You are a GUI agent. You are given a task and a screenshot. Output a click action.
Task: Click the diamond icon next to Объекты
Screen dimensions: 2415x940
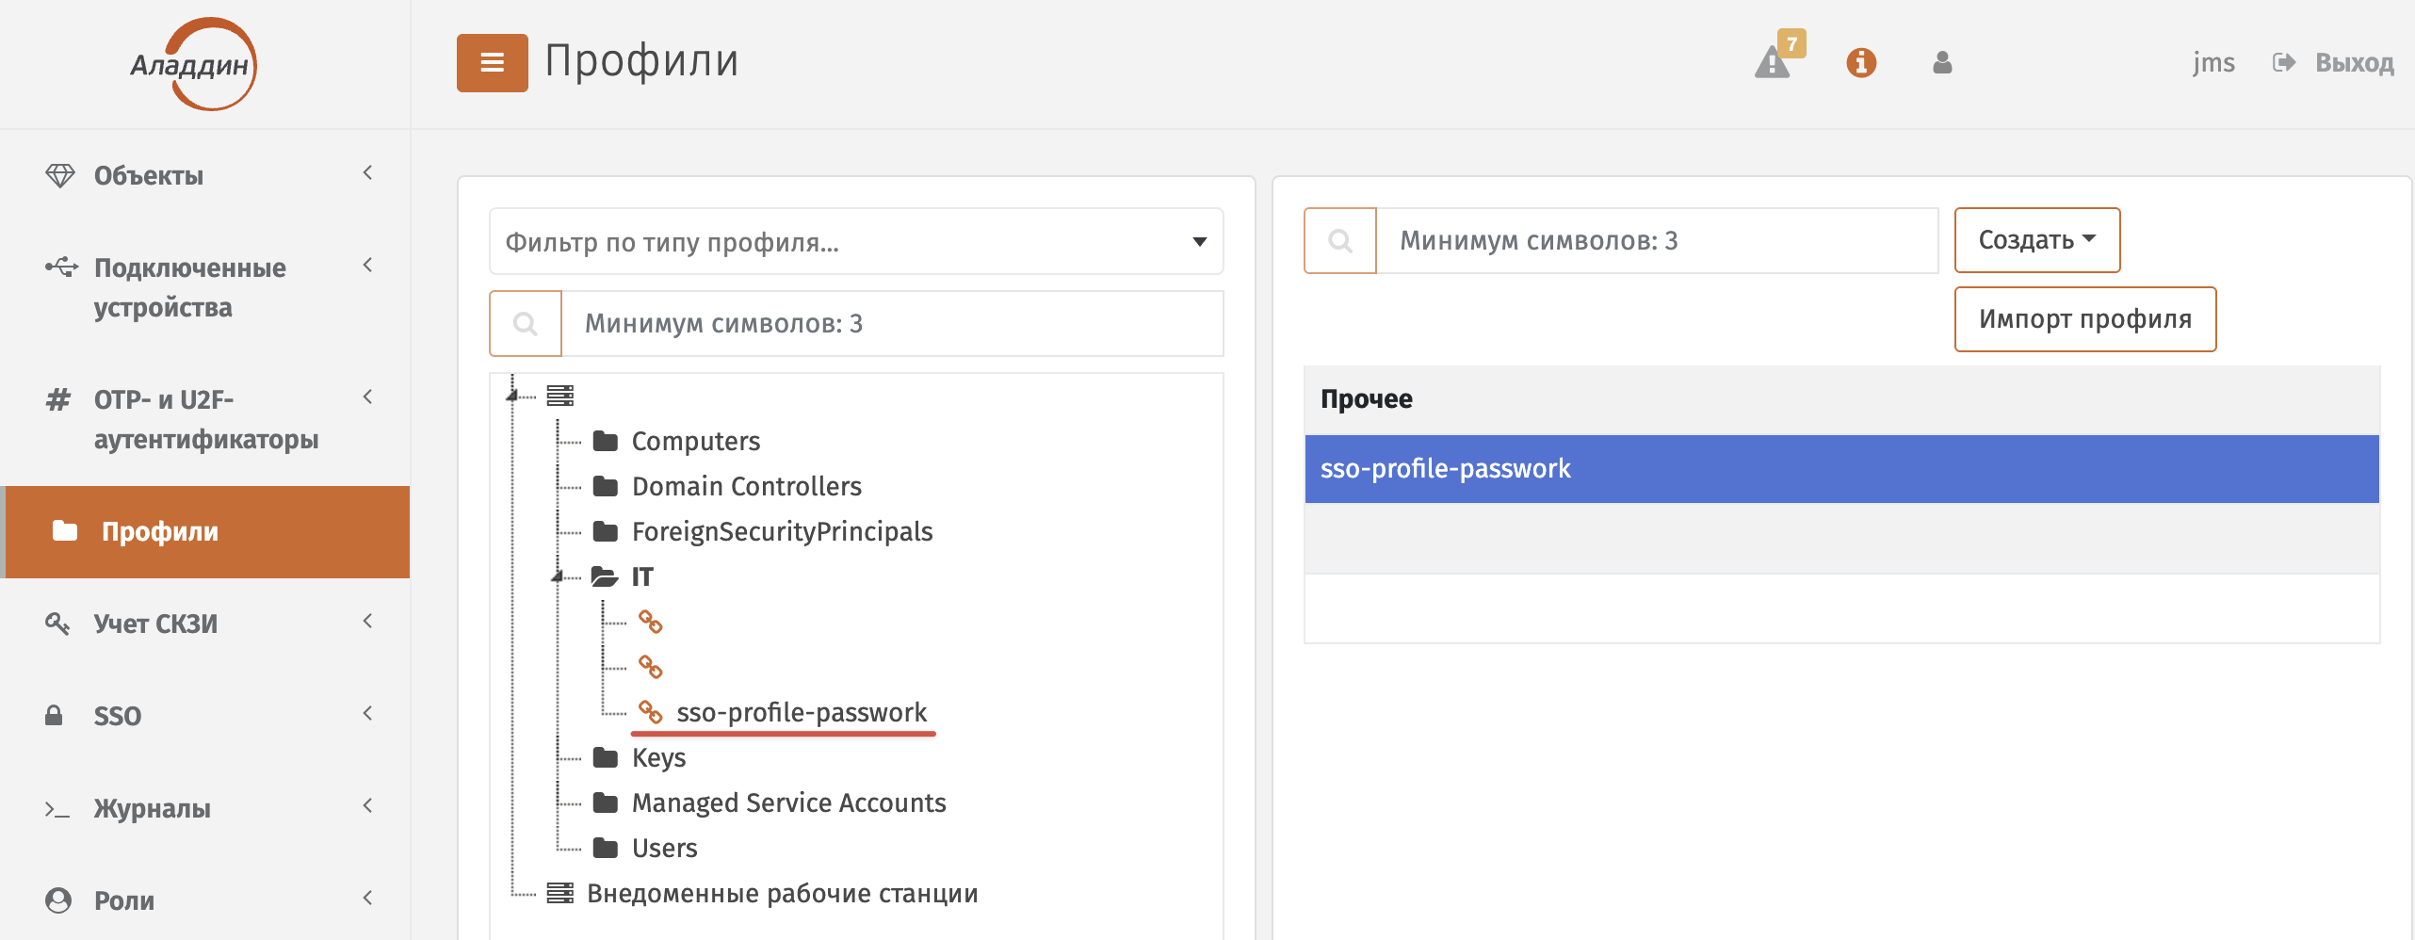[x=60, y=175]
